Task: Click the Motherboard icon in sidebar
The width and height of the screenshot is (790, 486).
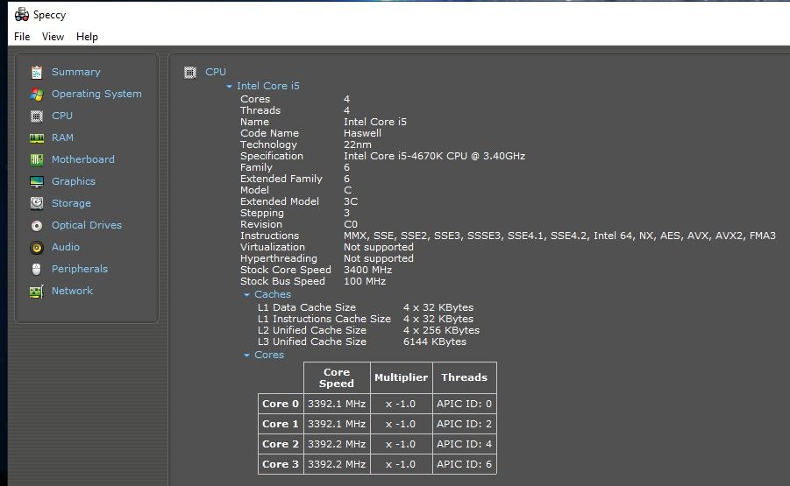Action: [37, 160]
